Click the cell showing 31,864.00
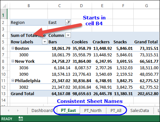 pyautogui.click(x=81, y=61)
